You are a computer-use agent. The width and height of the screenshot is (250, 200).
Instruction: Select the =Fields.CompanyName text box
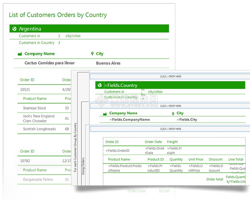pyautogui.click(x=130, y=120)
